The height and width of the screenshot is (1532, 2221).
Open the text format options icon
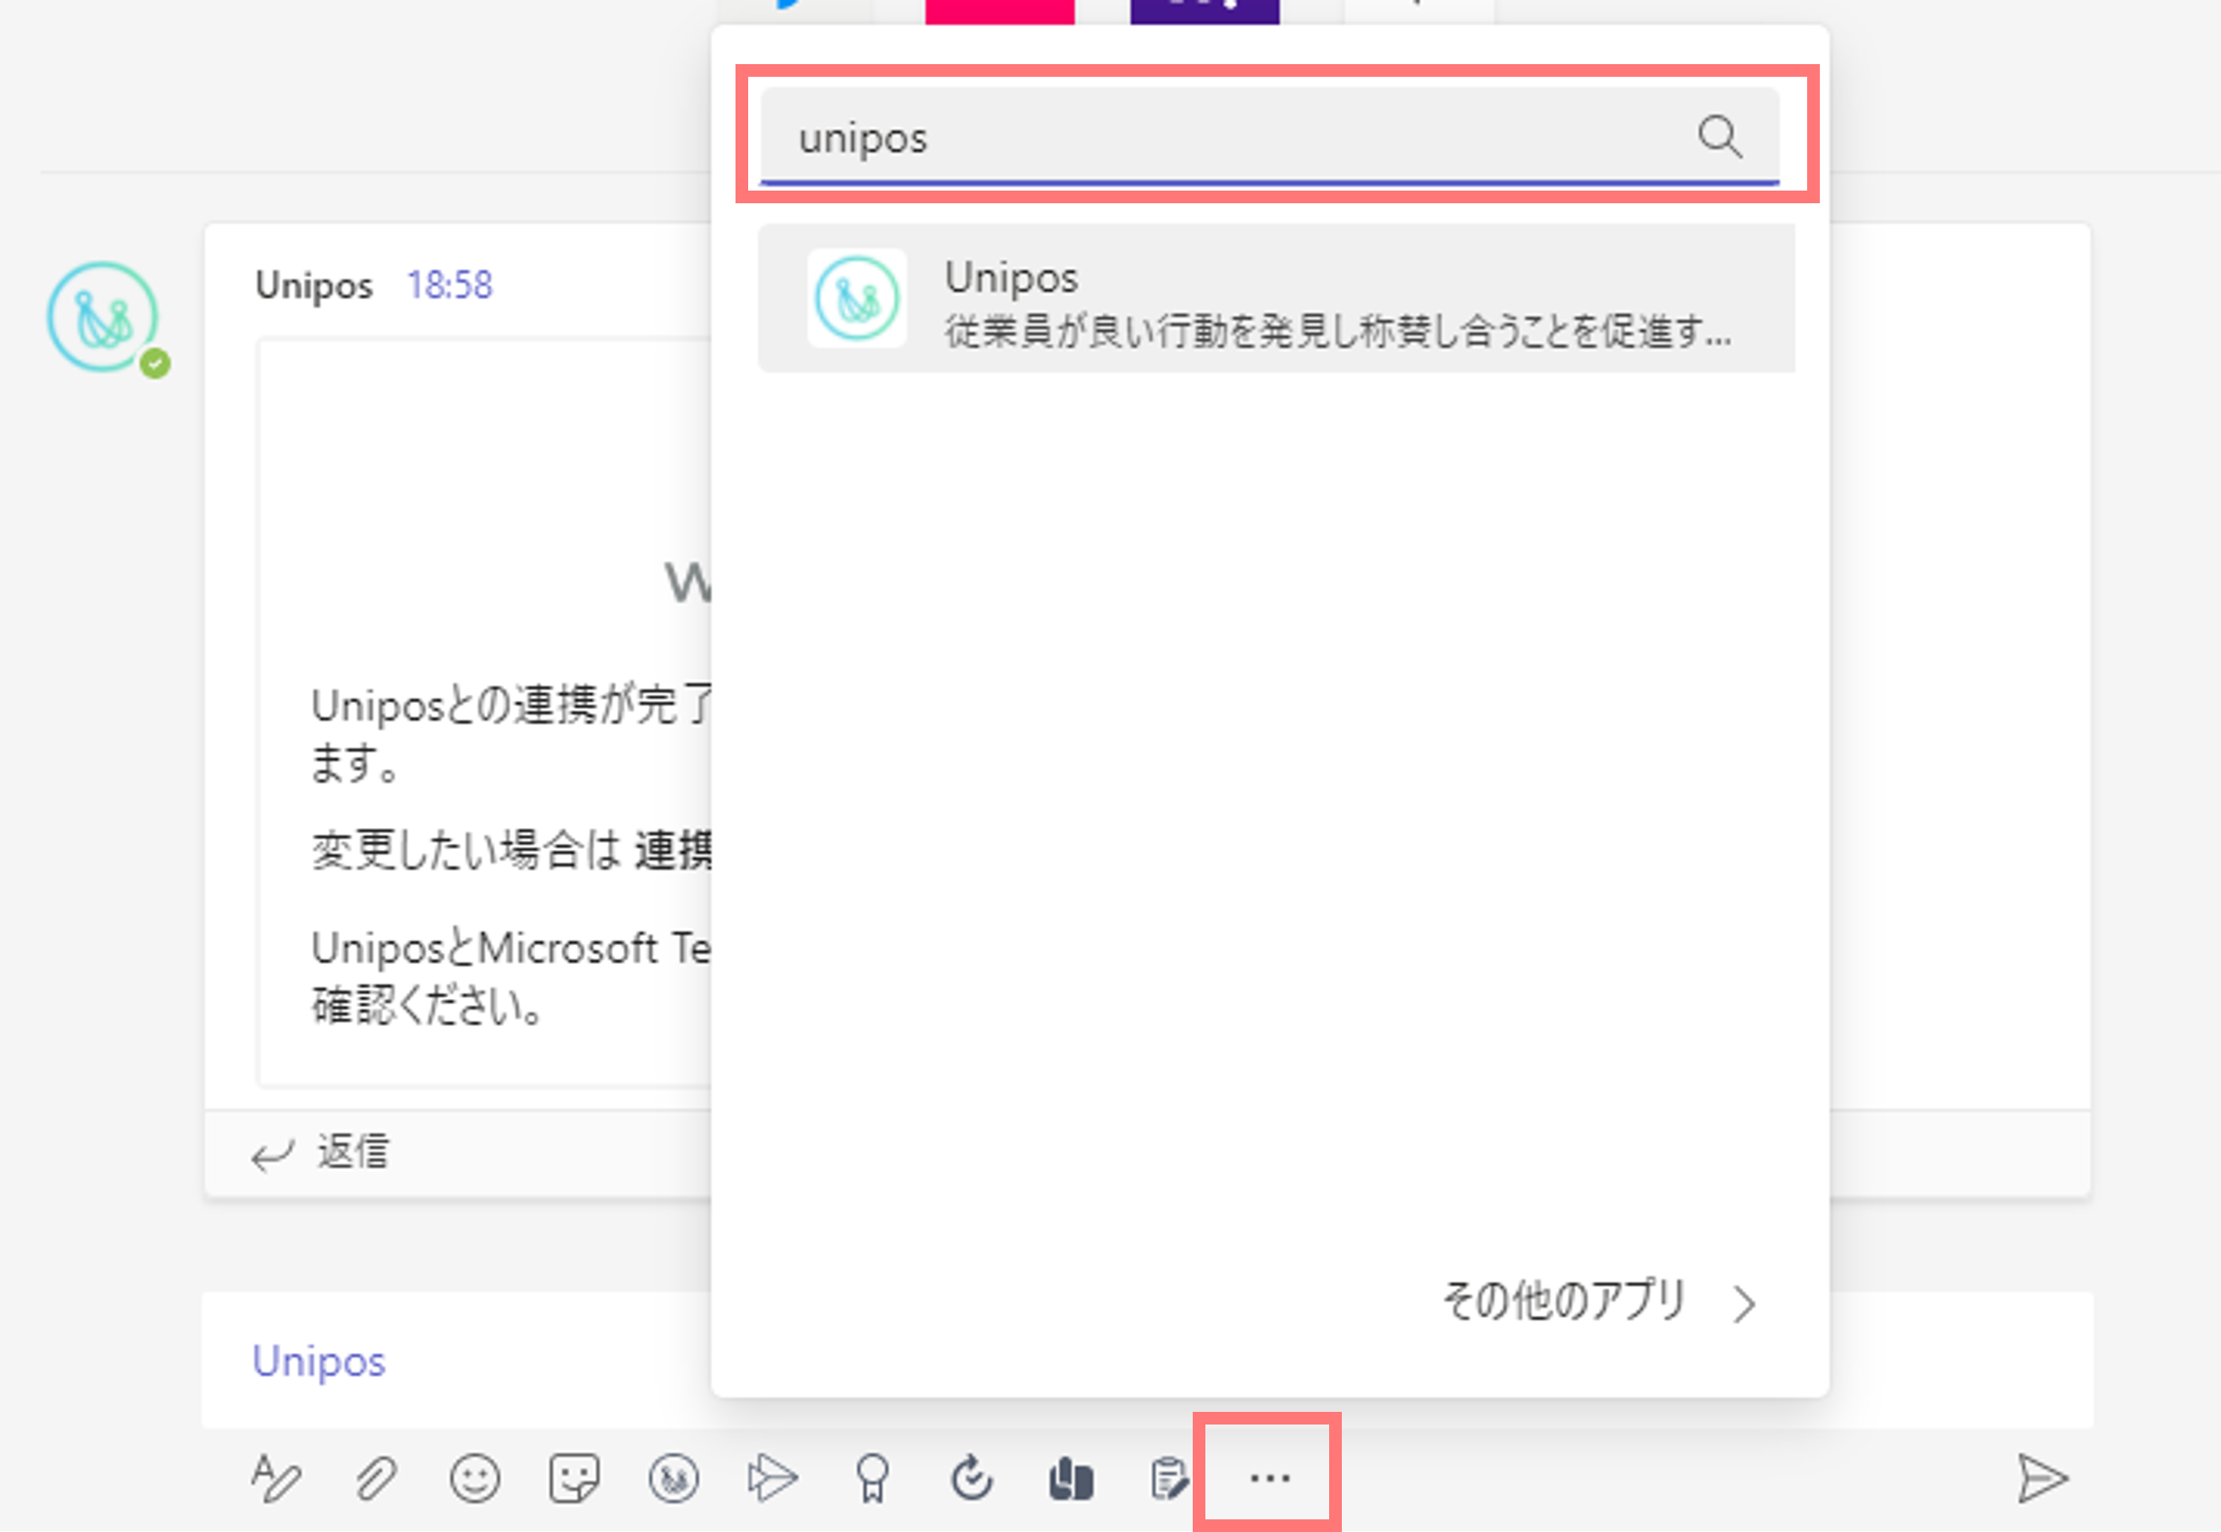(276, 1478)
